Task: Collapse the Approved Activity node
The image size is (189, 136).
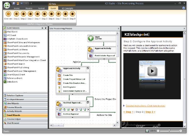Action: coord(88,68)
